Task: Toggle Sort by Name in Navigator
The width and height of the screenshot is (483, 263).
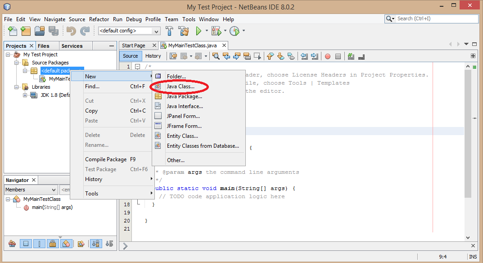Action: coord(96,244)
